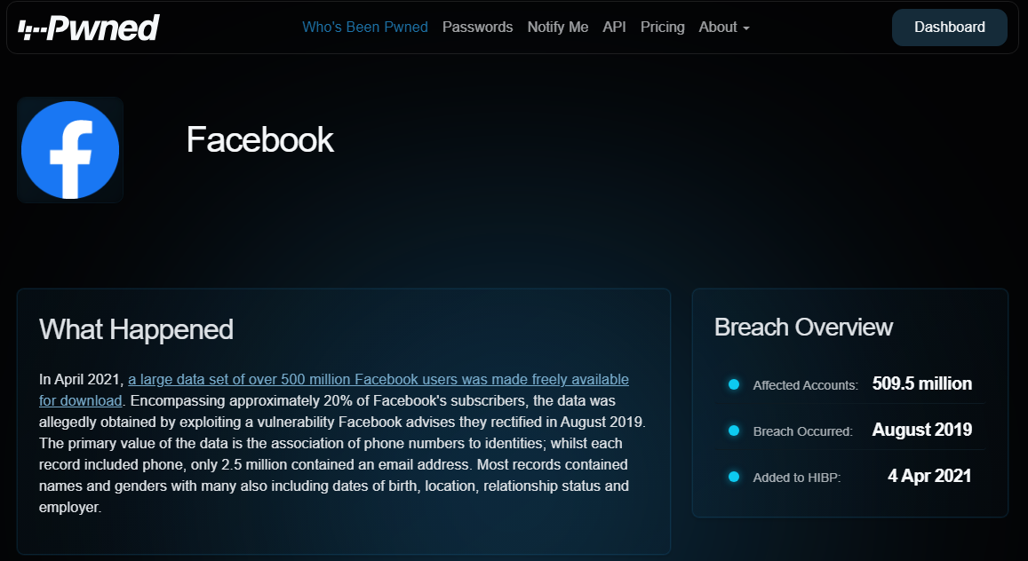Expand the About dropdown menu
Viewport: 1028px width, 561px height.
[724, 27]
